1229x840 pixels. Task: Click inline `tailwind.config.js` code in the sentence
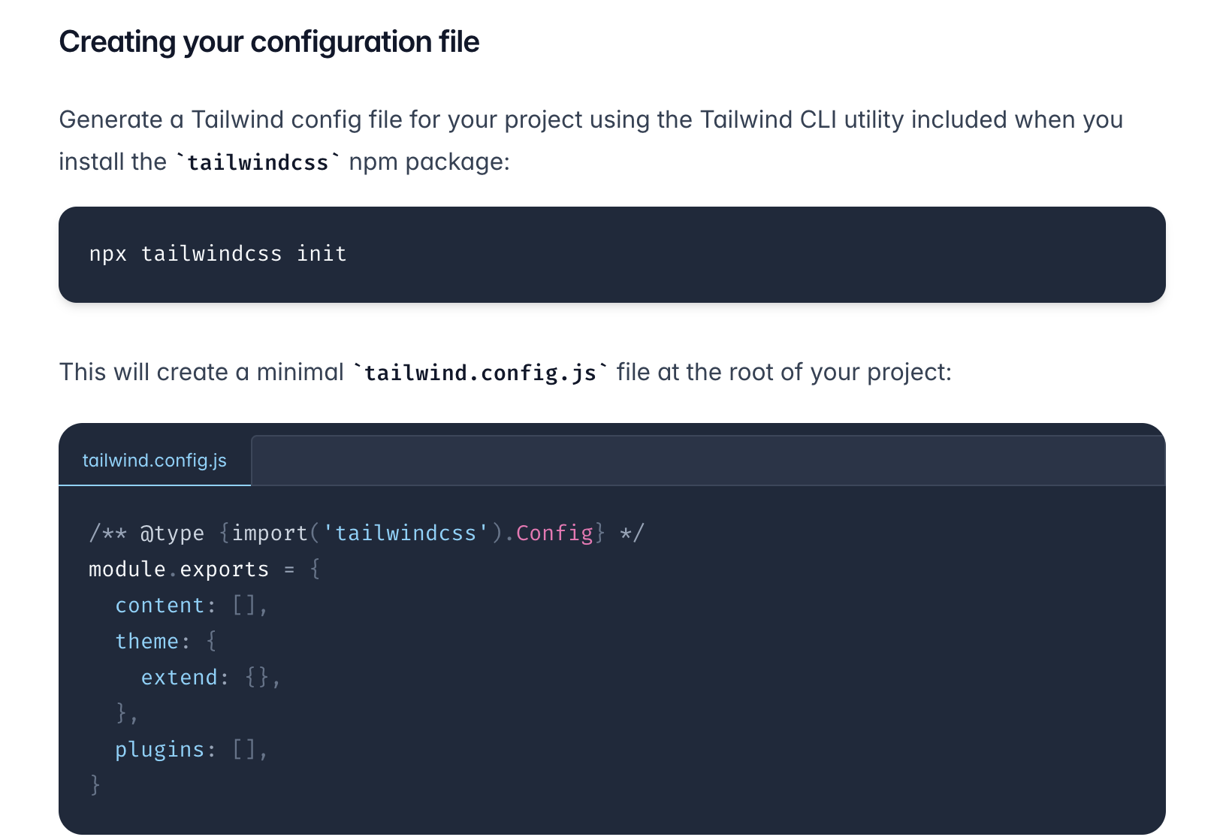coord(480,373)
